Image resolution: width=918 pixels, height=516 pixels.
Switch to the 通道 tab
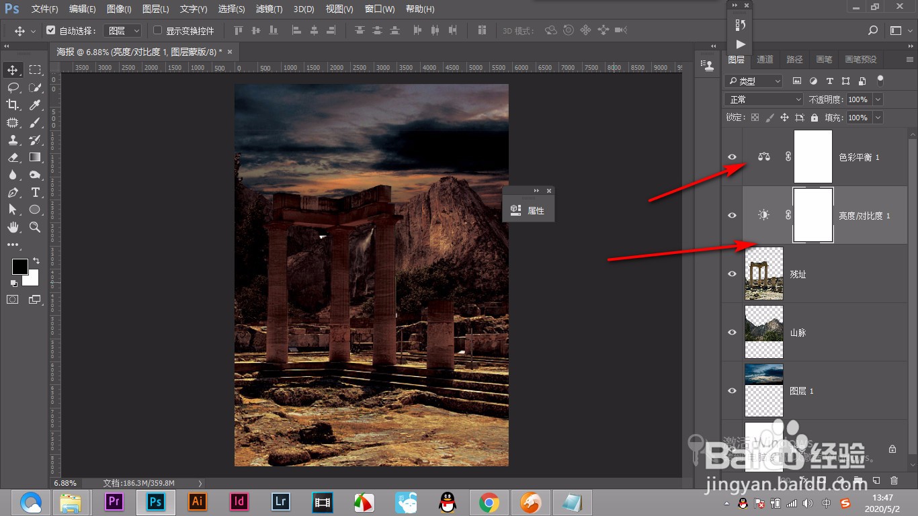tap(765, 59)
